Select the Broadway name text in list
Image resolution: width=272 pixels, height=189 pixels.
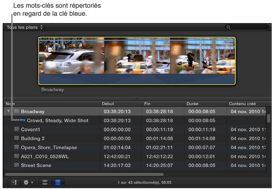coord(32,112)
